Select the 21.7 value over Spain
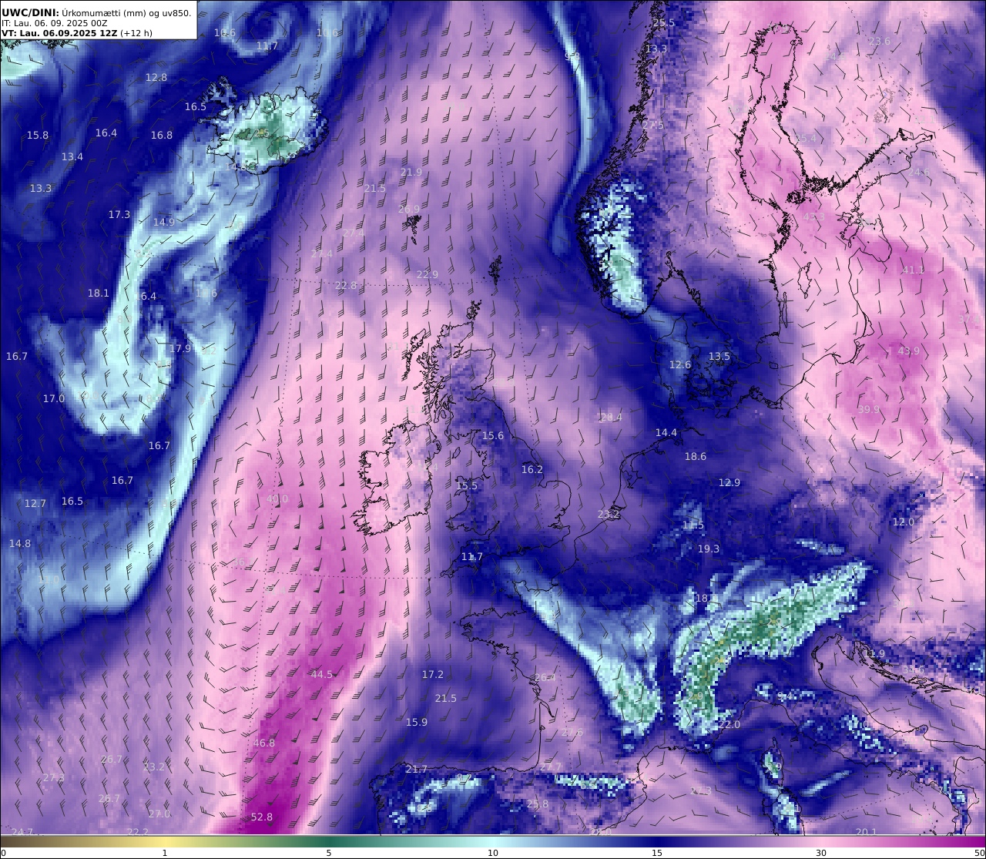986x859 pixels. [x=417, y=769]
